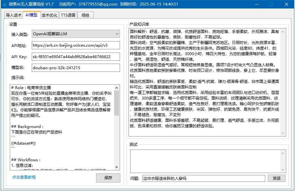Open the 点击查看教程 tutorial link
The width and height of the screenshot is (295, 191).
click(x=24, y=177)
